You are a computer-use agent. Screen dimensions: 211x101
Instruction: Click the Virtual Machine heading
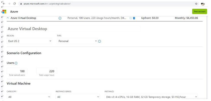(x=19, y=83)
